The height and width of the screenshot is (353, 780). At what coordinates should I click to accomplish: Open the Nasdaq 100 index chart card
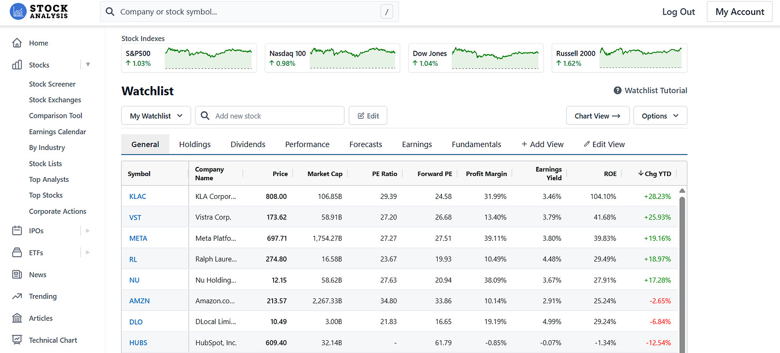click(332, 58)
